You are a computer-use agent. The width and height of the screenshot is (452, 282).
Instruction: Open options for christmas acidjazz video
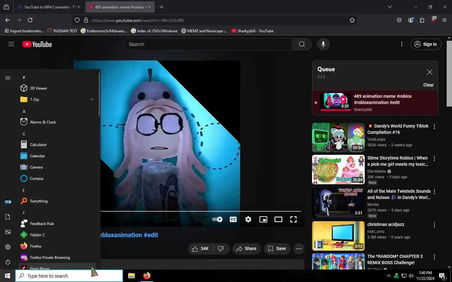pyautogui.click(x=434, y=225)
